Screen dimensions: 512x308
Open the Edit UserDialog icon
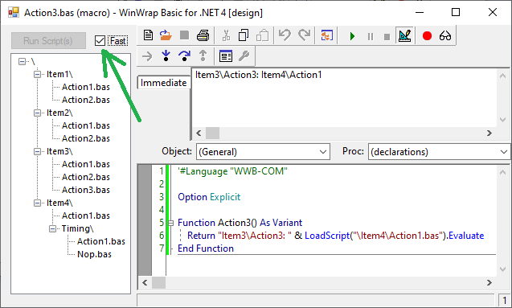point(226,56)
